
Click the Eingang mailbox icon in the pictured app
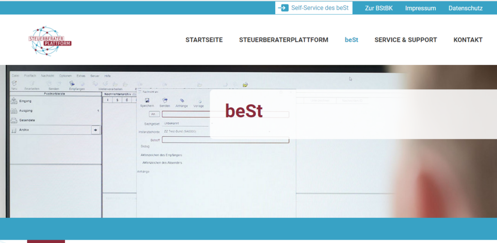coord(14,101)
